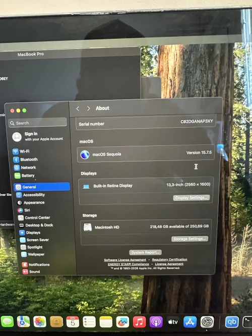Click the Macintosh HD storage row
Image resolution: width=252 pixels, height=336 pixels.
pyautogui.click(x=146, y=227)
